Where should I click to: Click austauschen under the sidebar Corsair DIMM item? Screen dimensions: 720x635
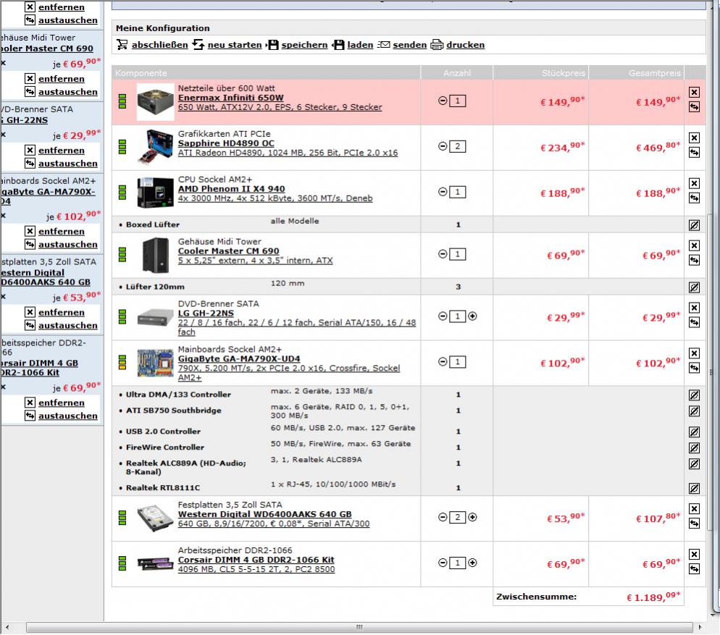point(68,416)
